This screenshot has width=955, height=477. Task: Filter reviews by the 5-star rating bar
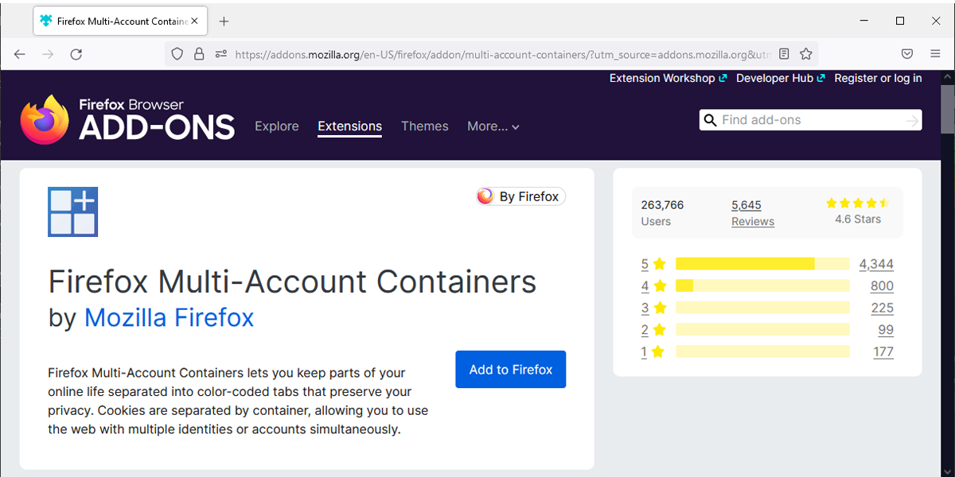point(762,264)
